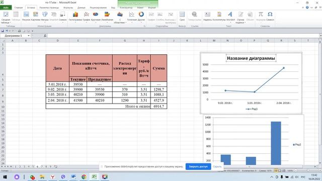Click the Сумма header cell

pyautogui.click(x=159, y=68)
